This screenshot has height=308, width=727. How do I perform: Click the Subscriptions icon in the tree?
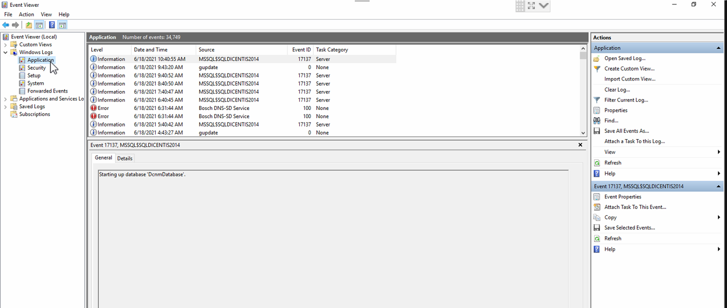point(14,114)
